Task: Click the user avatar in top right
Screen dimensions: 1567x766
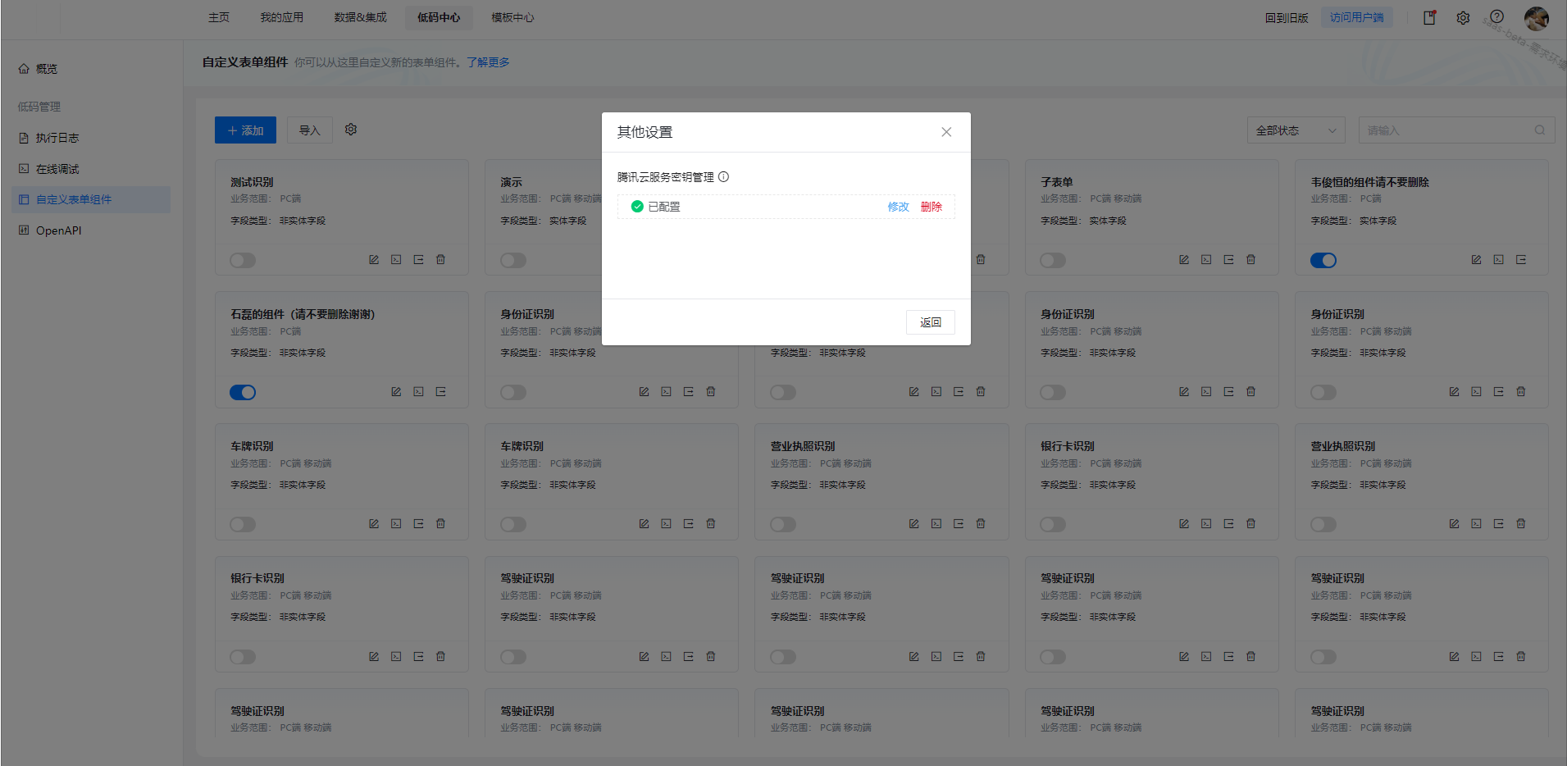Action: click(1536, 18)
